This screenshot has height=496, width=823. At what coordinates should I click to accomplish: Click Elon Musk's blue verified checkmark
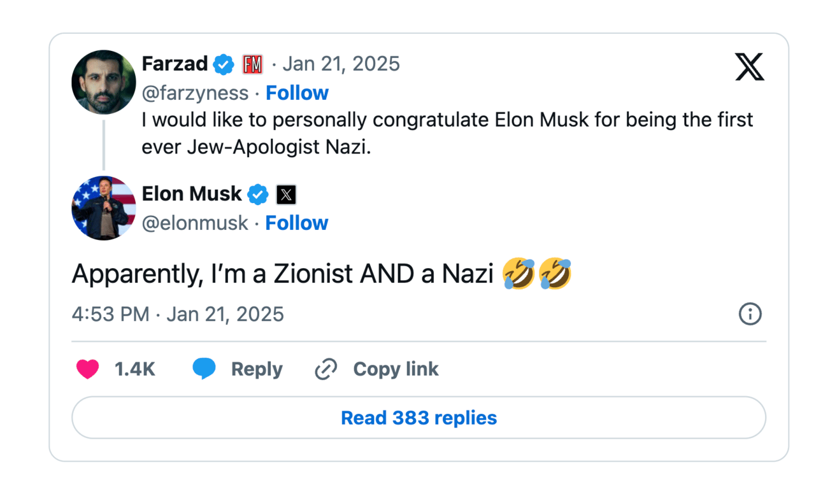coord(258,195)
